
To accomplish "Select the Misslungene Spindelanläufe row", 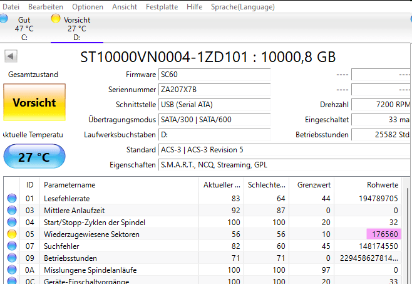I will point(203,270).
